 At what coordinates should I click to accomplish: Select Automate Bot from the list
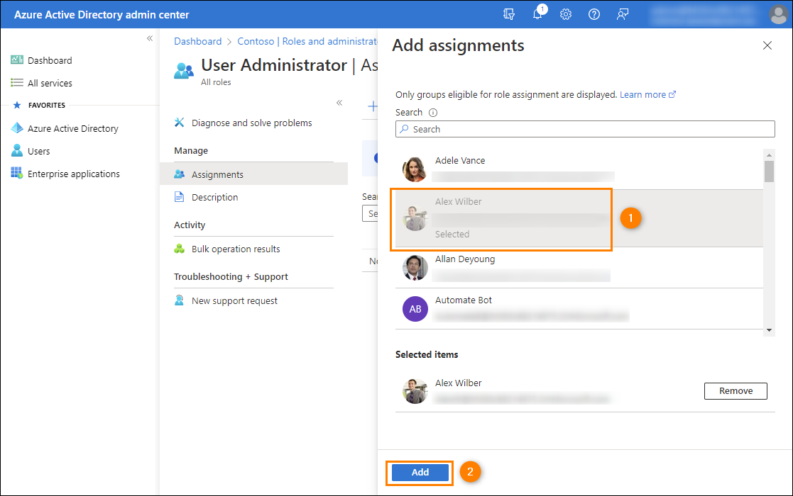[579, 309]
